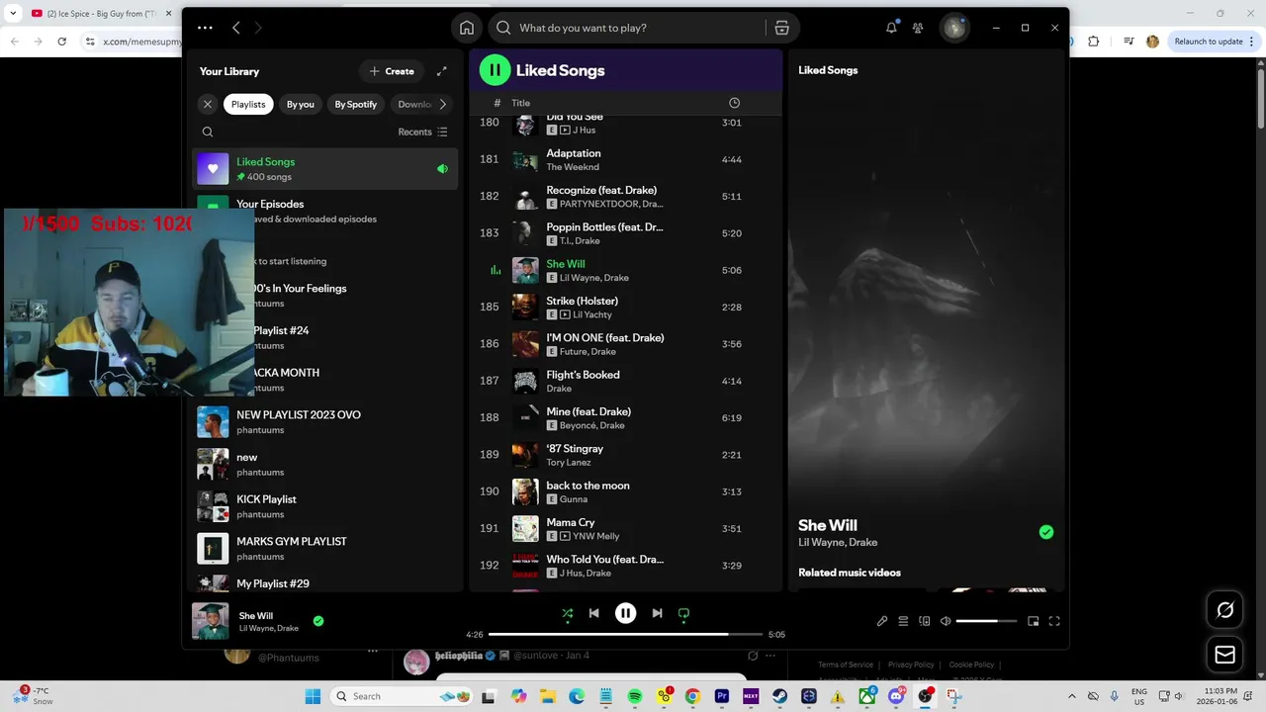Seek in the song progress bar
Image resolution: width=1266 pixels, height=712 pixels.
(625, 634)
